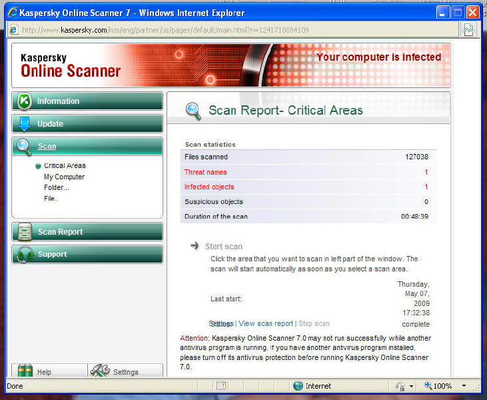Click the magnifier icon on Scan button
This screenshot has height=400, width=487.
25,147
